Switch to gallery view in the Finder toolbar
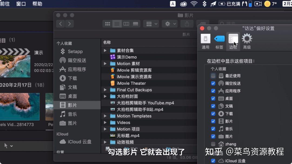The width and height of the screenshot is (292, 164). (x=135, y=23)
